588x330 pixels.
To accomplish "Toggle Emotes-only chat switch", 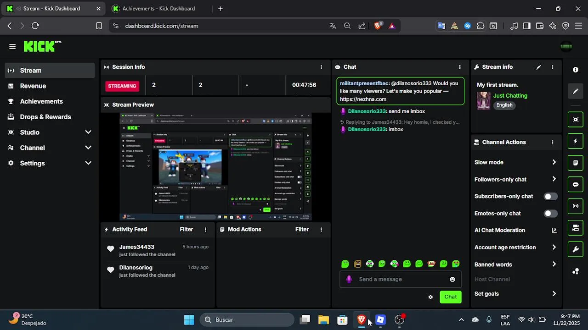I will click(x=550, y=214).
